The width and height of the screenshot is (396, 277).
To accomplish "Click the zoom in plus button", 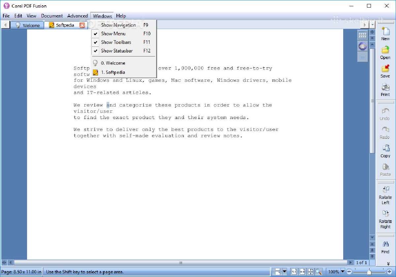I will pyautogui.click(x=389, y=272).
